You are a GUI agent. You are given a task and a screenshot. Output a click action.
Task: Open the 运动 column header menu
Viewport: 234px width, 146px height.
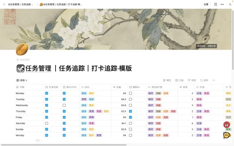pyautogui.click(x=95, y=87)
